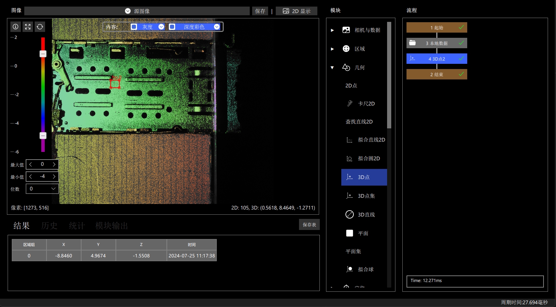
Task: Select the 3D点 module icon
Action: [350, 177]
